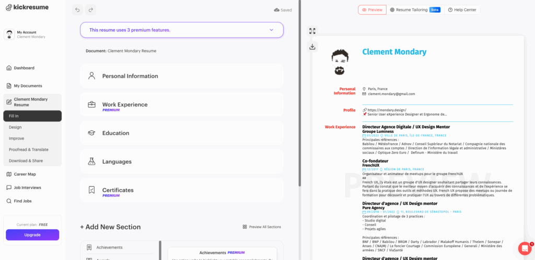The width and height of the screenshot is (535, 260).
Task: Click the Languages flask icon
Action: [91, 162]
